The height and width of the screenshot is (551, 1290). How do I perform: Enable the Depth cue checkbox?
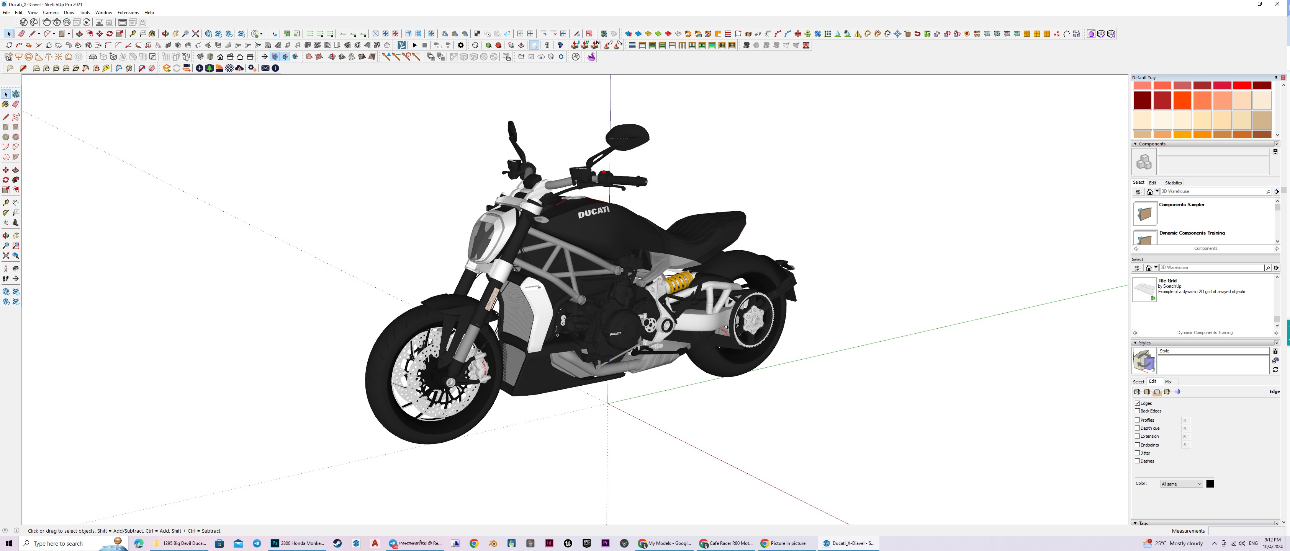1137,428
